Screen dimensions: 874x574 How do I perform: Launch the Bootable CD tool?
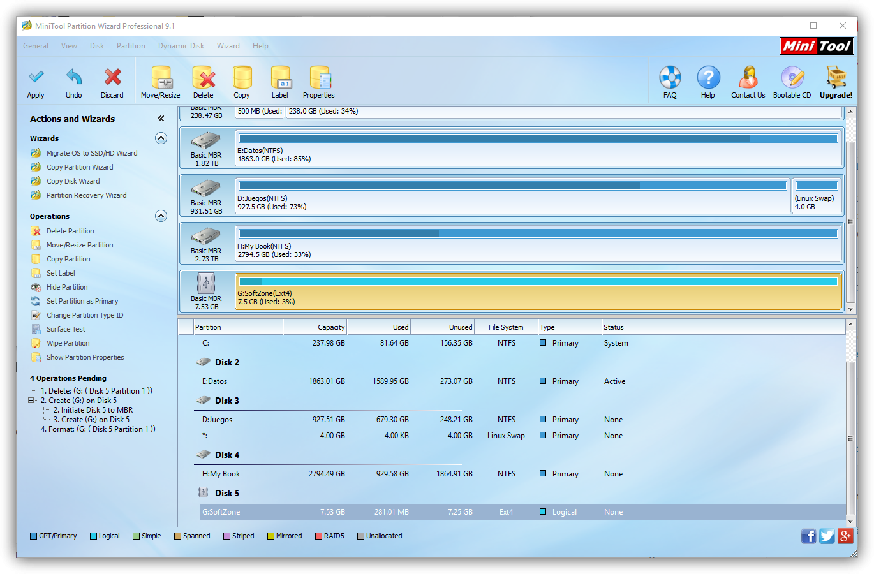coord(792,83)
